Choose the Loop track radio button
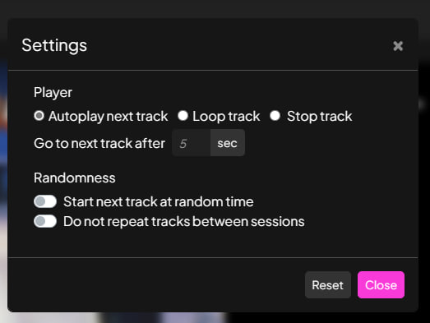The width and height of the screenshot is (430, 323). 183,116
